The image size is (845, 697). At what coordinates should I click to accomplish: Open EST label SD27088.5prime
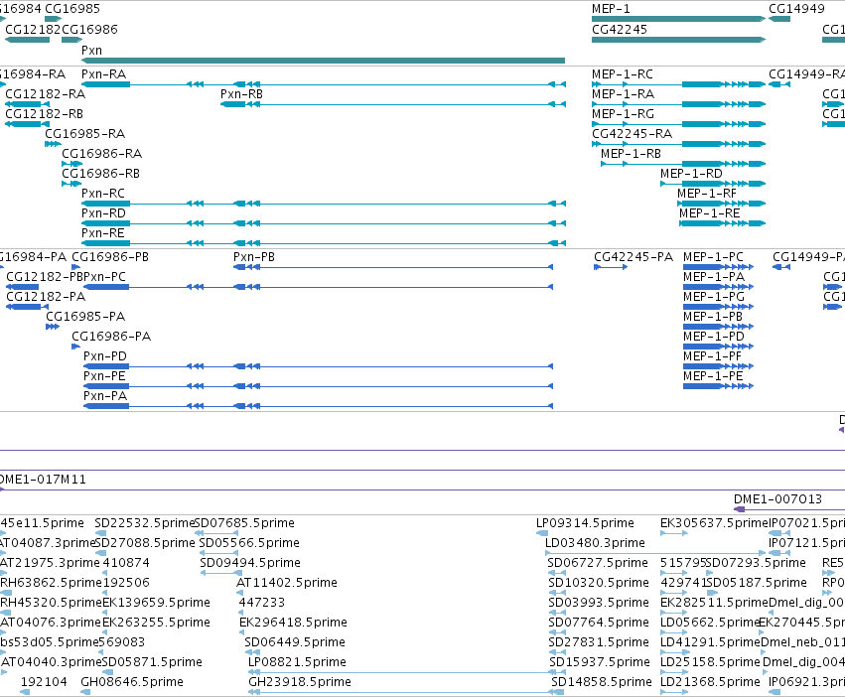(x=145, y=542)
